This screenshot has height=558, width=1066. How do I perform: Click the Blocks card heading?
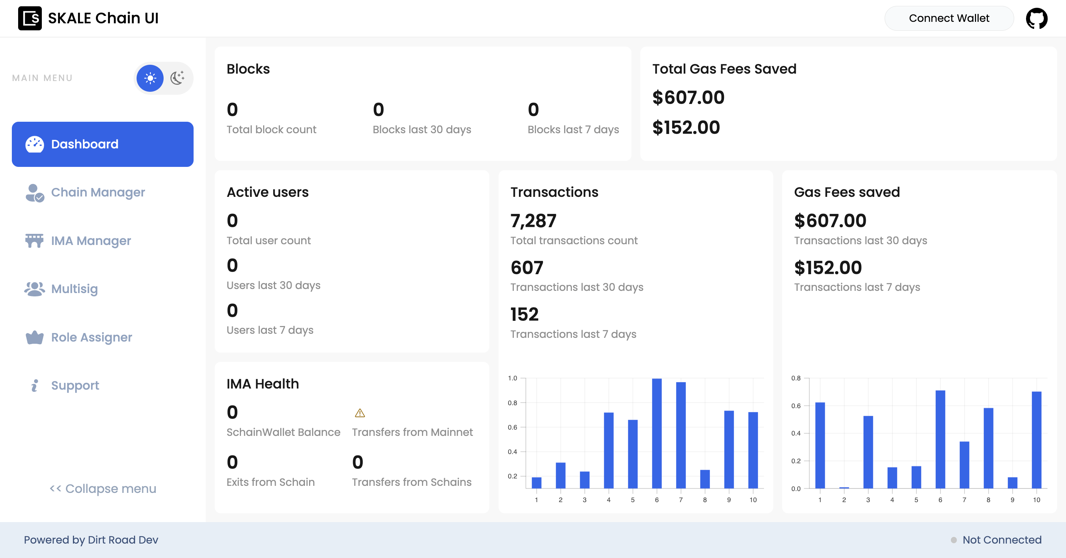pyautogui.click(x=248, y=69)
